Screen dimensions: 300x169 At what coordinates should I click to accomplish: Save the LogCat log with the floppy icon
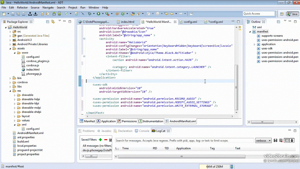tap(276, 140)
